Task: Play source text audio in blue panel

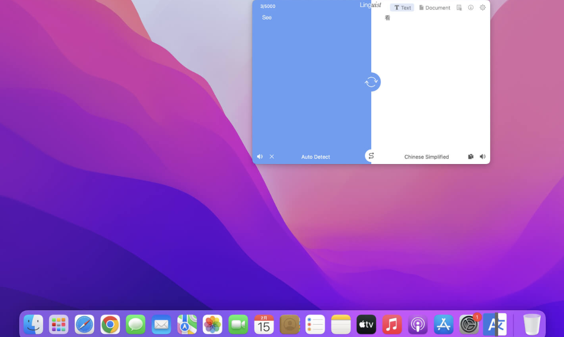Action: click(x=260, y=157)
